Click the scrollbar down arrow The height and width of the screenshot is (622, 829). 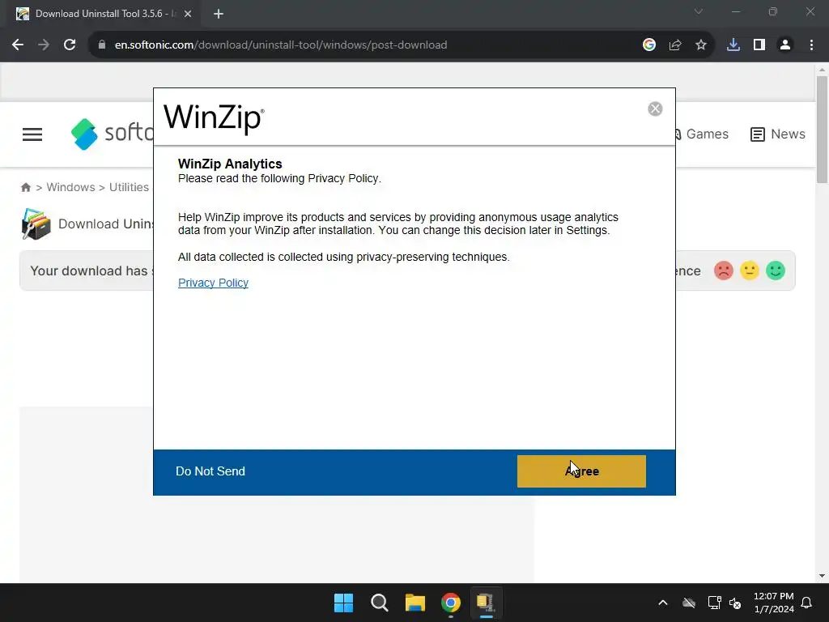(822, 576)
